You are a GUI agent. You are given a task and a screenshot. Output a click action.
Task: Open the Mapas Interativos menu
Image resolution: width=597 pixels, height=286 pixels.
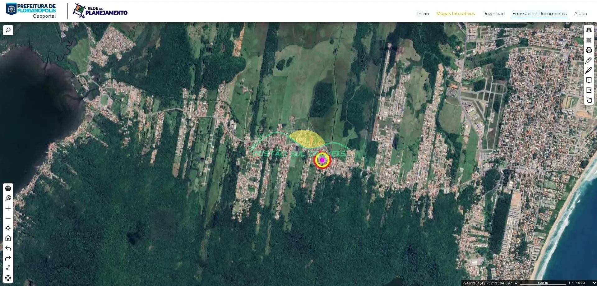click(x=455, y=14)
